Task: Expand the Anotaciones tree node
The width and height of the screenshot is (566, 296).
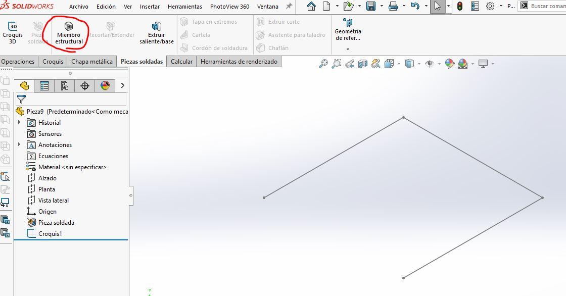Action: (x=19, y=145)
